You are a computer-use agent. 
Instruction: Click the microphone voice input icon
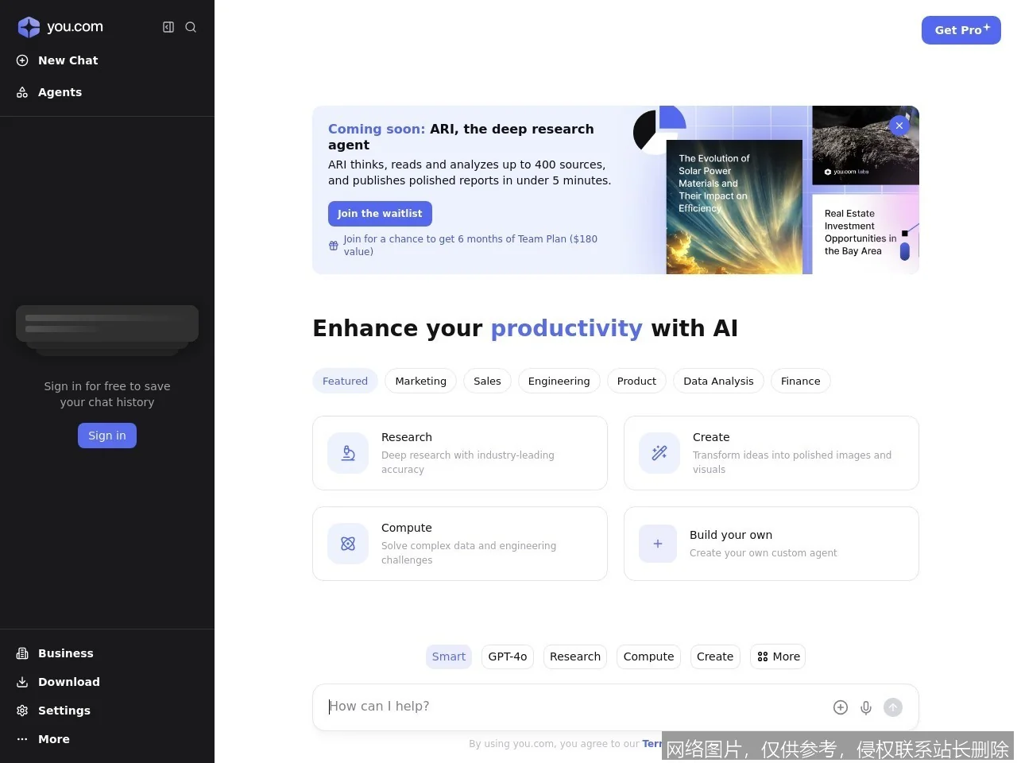[x=866, y=707]
